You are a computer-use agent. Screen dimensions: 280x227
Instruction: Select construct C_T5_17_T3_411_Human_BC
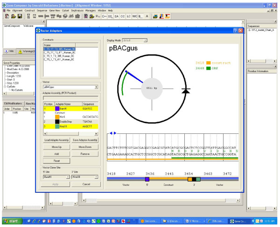[59, 52]
